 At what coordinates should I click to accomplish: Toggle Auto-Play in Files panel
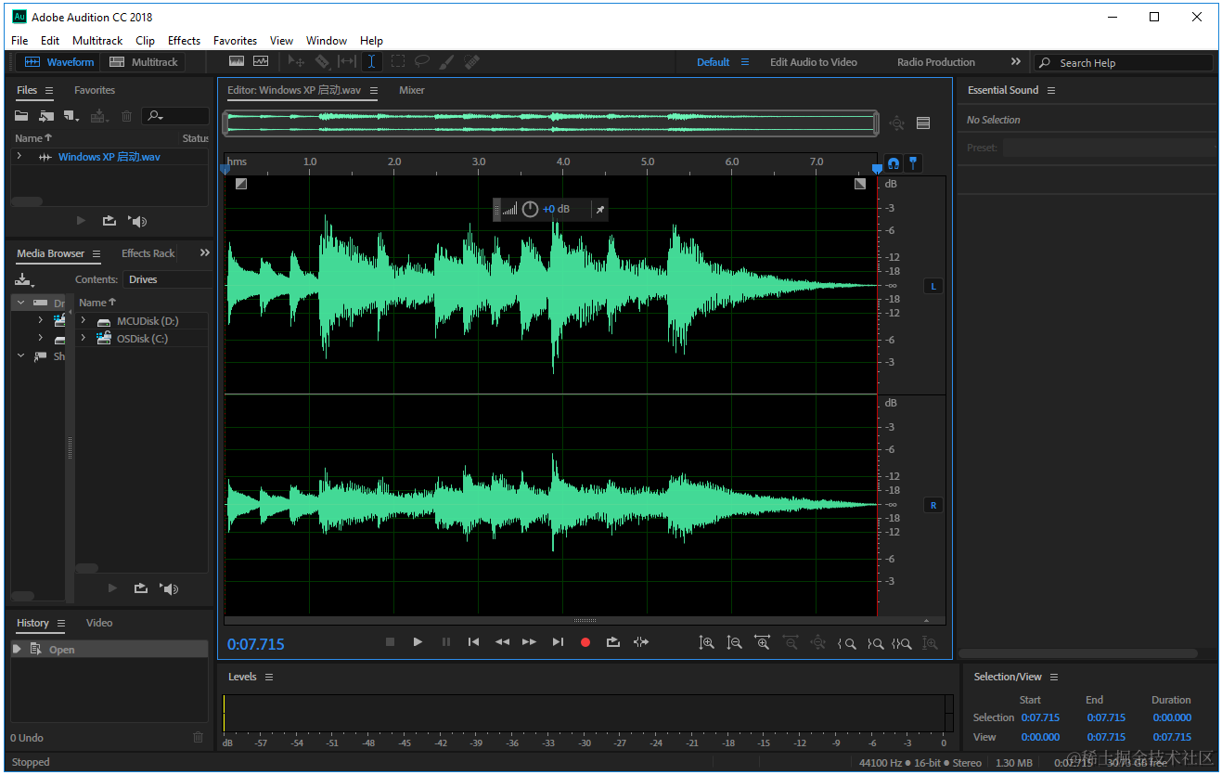(x=138, y=221)
